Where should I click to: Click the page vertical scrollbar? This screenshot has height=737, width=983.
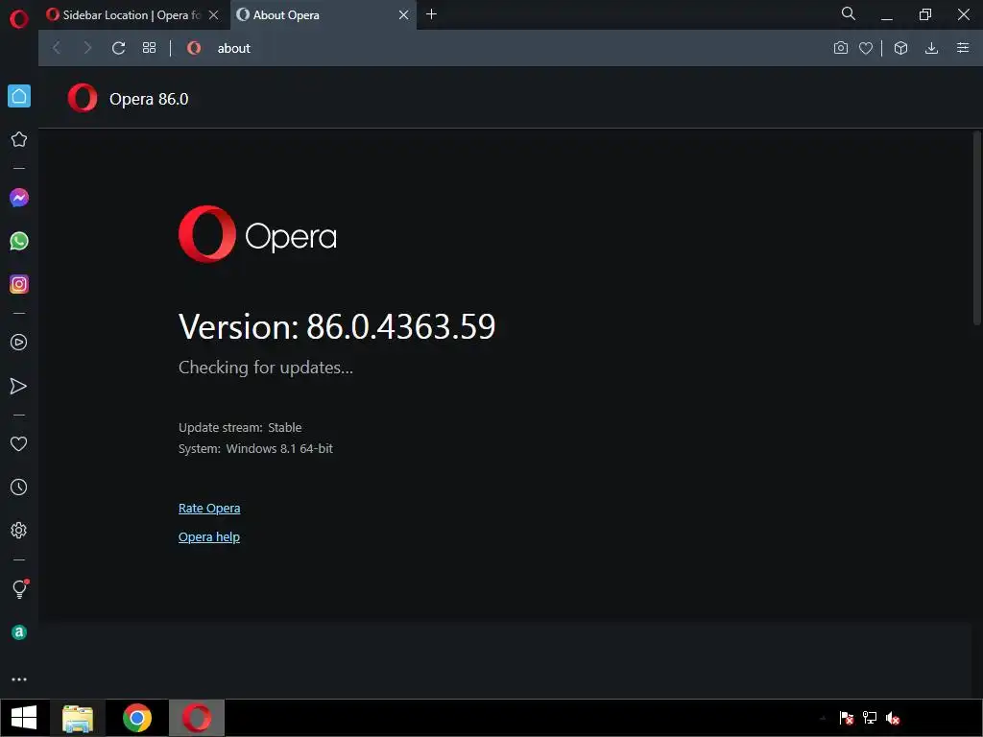977,228
